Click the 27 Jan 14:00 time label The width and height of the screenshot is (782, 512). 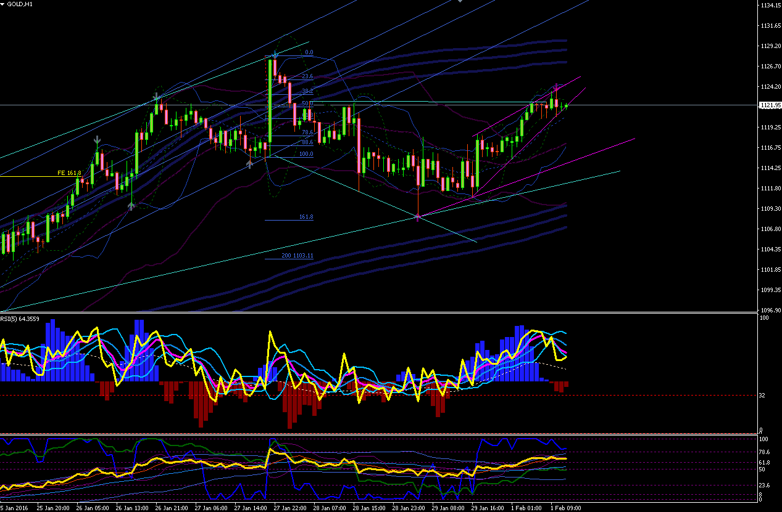(x=251, y=508)
